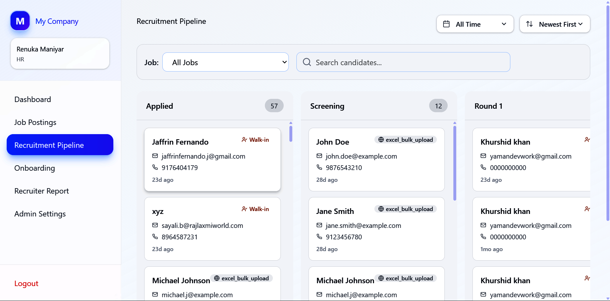Screen dimensions: 610x301
Task: Click envelope icon next to john.doe@example.com
Action: [x=319, y=156]
